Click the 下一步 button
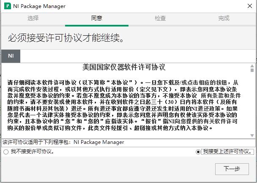This screenshot has height=183, width=257. click(x=232, y=169)
